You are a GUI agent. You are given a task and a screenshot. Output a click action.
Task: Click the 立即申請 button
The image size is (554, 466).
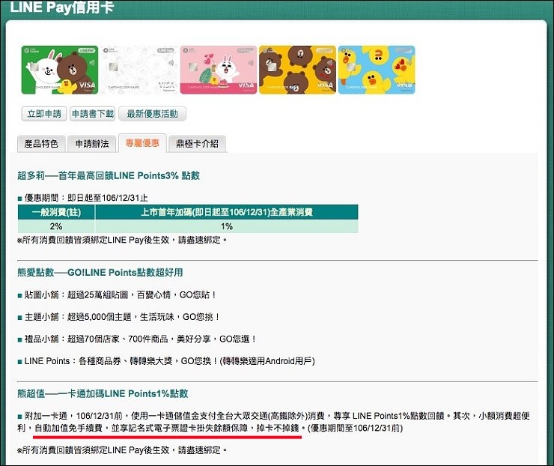(44, 114)
